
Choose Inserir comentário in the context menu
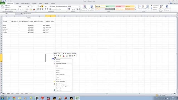[61, 81]
